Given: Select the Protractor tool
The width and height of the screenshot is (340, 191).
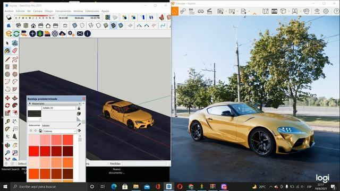Looking at the screenshot, I should [7, 129].
